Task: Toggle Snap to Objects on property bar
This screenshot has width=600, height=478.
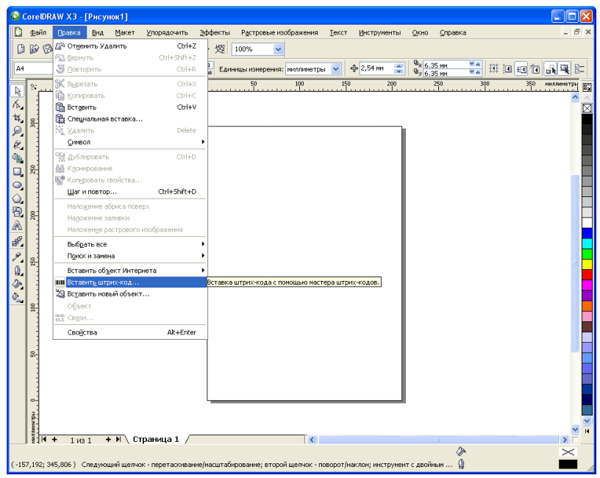Action: (521, 69)
